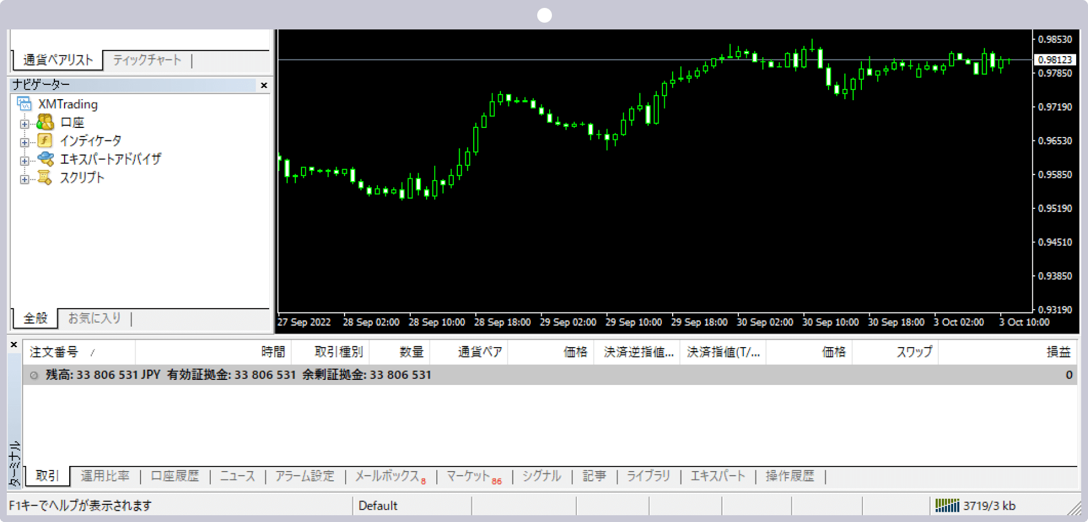This screenshot has height=522, width=1088.
Task: Sort by 決済指値(T/... column header
Action: click(722, 352)
